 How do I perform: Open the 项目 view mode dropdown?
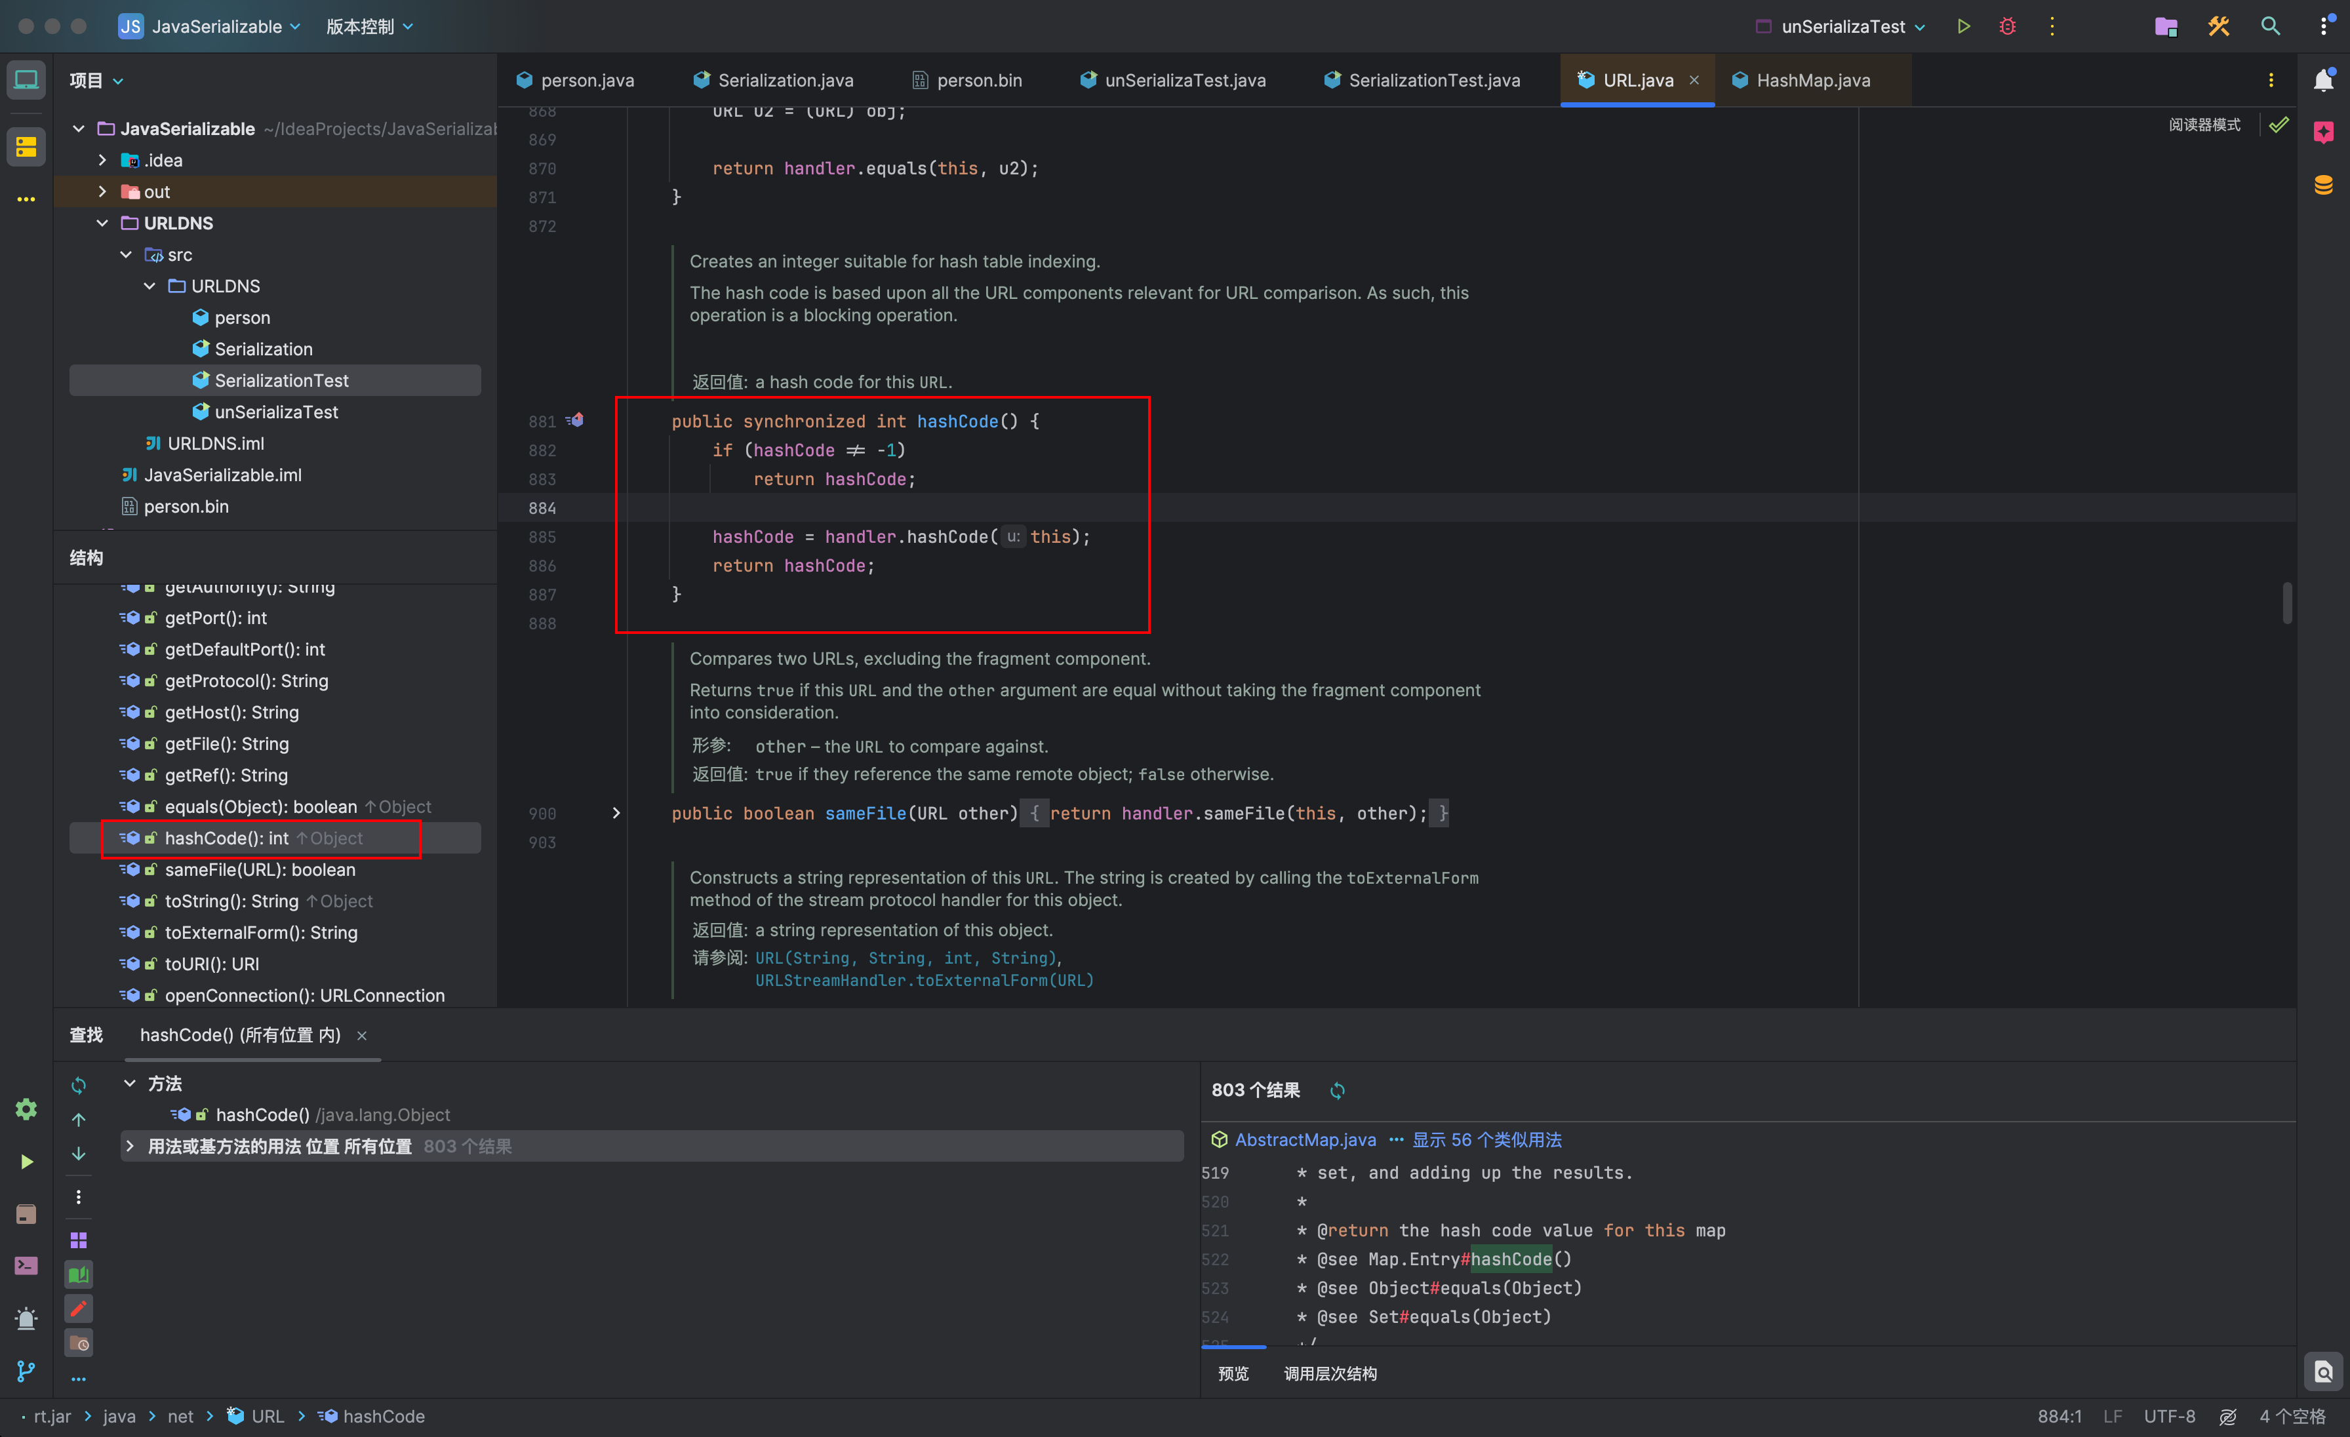pyautogui.click(x=95, y=80)
